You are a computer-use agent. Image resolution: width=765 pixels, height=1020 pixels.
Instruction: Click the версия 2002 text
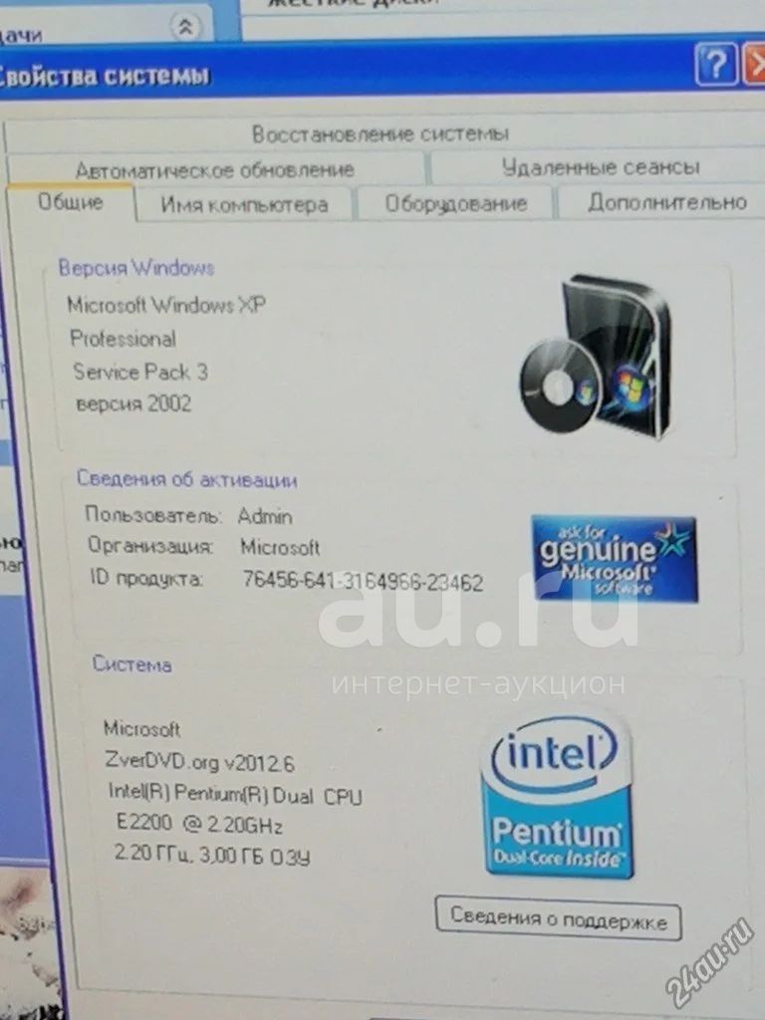(133, 403)
